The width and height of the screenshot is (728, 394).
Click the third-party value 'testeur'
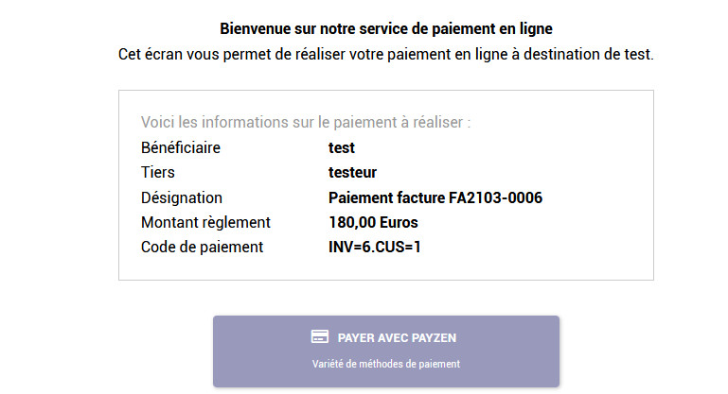[352, 172]
